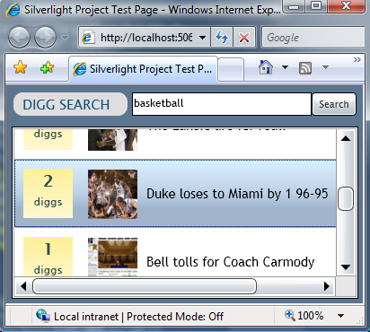The image size is (370, 332).
Task: Click the RSS feeds icon
Action: pyautogui.click(x=305, y=68)
